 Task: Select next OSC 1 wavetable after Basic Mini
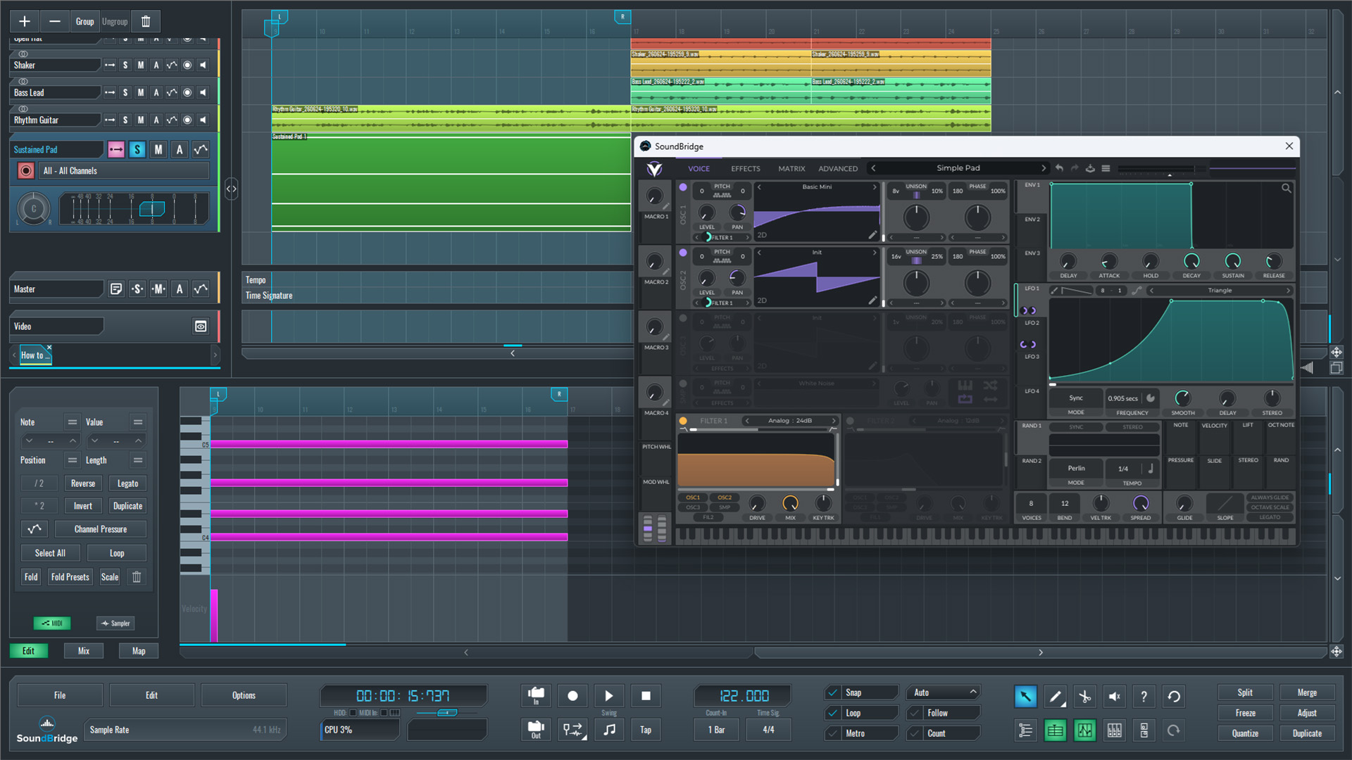[875, 187]
